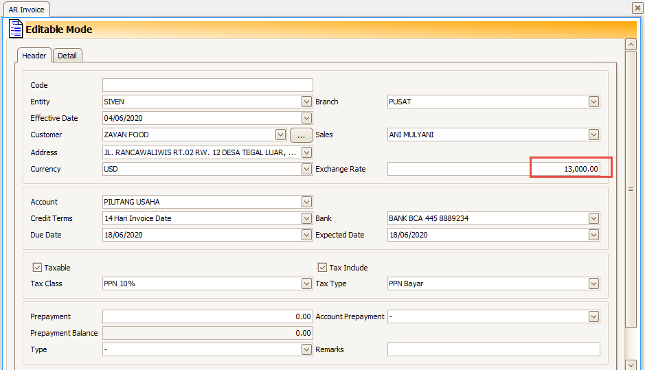Click the Editable Mode heading text
The image size is (645, 370).
59,30
